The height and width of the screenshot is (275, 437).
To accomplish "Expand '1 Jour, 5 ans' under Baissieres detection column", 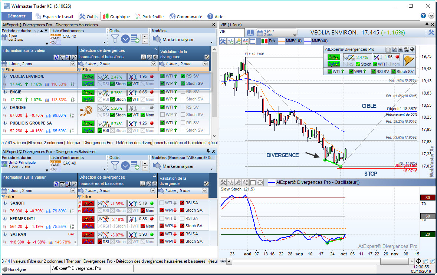I will click(x=153, y=190).
